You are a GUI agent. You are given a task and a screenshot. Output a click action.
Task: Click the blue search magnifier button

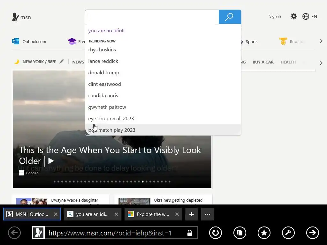230,17
